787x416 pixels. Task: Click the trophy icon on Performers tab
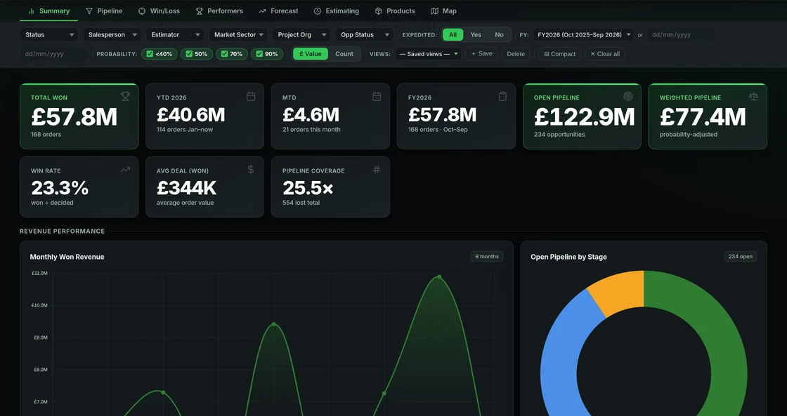point(200,11)
